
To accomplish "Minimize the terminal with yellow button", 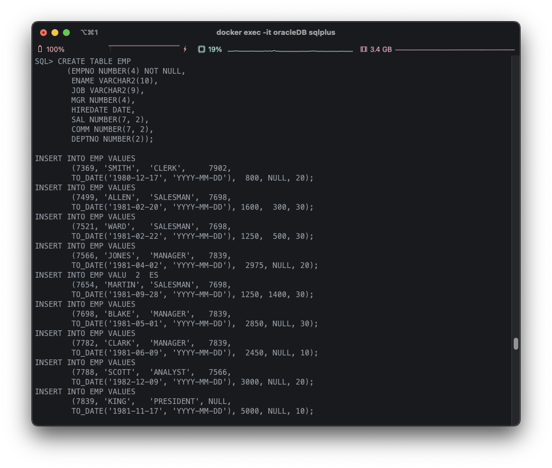I will coord(55,33).
